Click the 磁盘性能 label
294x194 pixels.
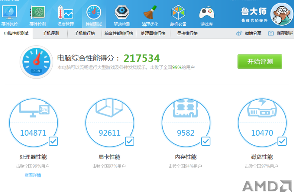point(262,157)
